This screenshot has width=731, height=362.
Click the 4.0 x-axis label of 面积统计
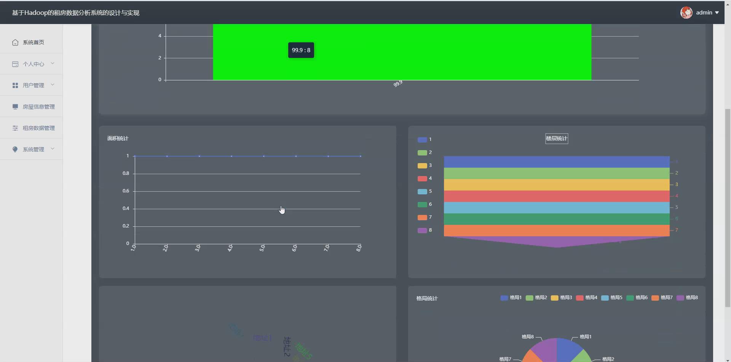[x=230, y=248]
